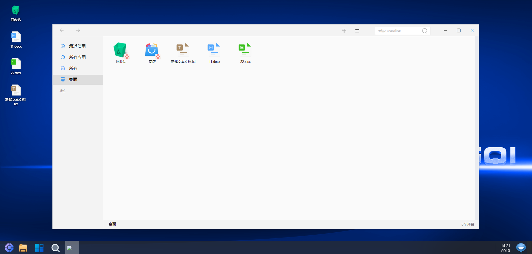Go forward using the right arrow

[78, 30]
